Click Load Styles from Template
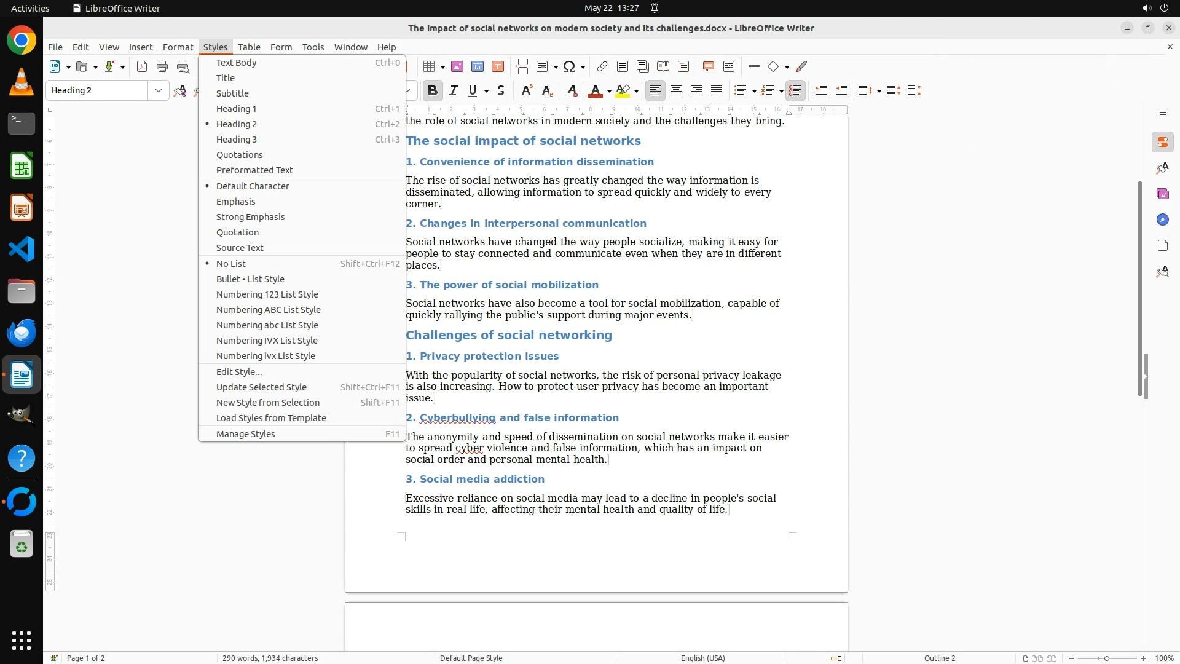 point(271,418)
